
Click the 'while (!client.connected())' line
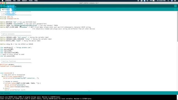coord(13,76)
